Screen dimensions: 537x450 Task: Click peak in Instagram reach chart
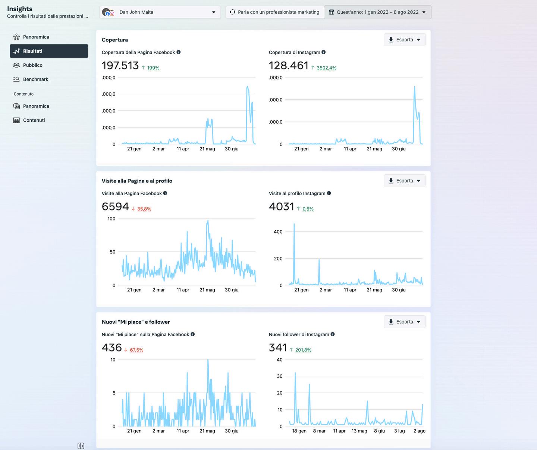414,87
